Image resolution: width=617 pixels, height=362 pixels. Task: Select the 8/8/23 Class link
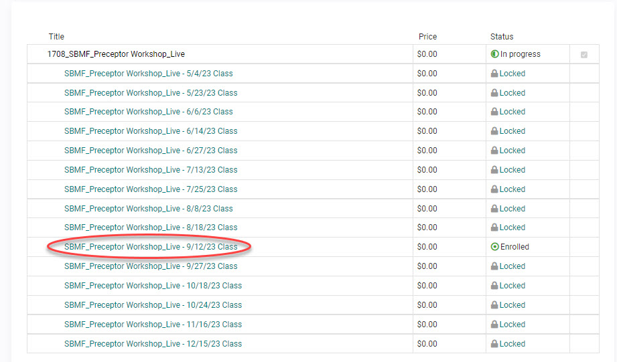tap(149, 209)
